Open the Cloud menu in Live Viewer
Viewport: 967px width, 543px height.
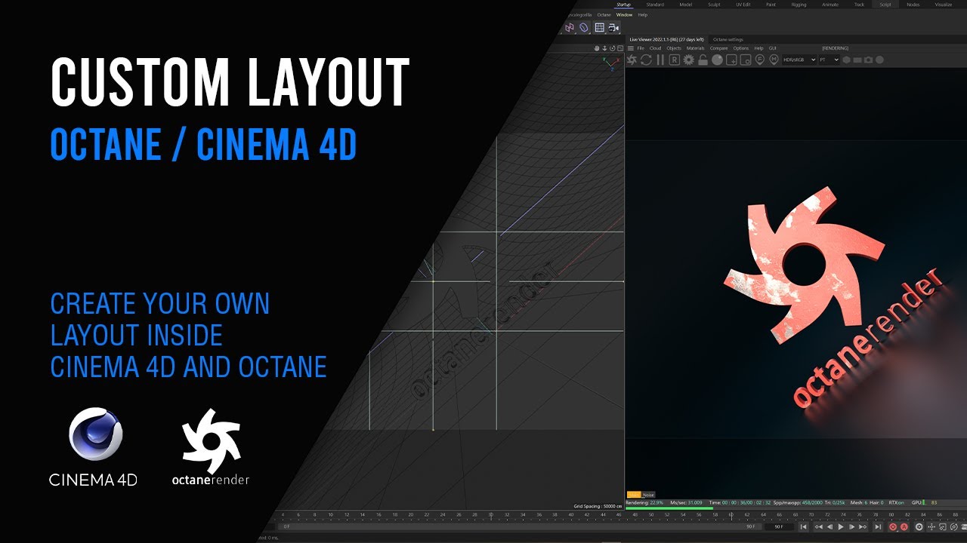[655, 48]
